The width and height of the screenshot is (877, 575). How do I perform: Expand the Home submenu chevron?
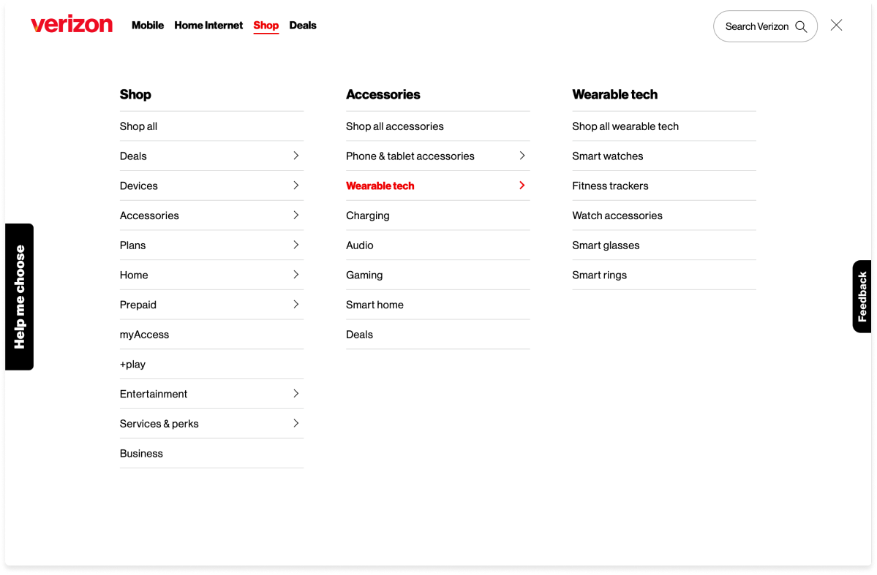point(296,275)
